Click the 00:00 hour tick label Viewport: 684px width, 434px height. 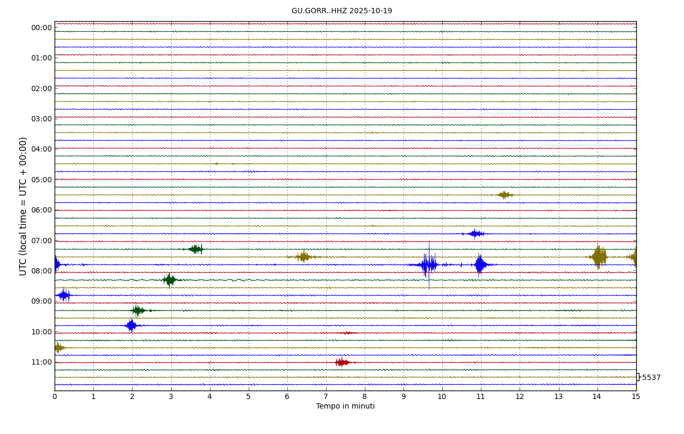(x=41, y=28)
